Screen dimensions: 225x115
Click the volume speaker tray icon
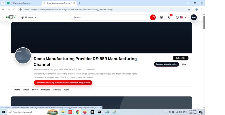[180, 112]
